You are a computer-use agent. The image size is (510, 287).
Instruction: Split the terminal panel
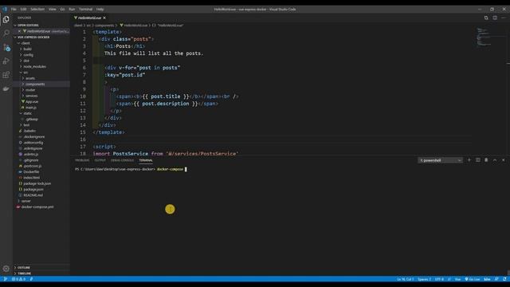(478, 160)
